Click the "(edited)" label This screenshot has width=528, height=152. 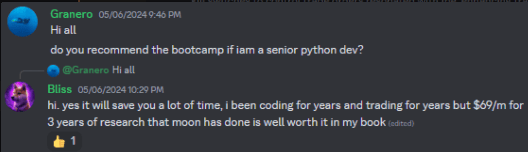pyautogui.click(x=401, y=123)
